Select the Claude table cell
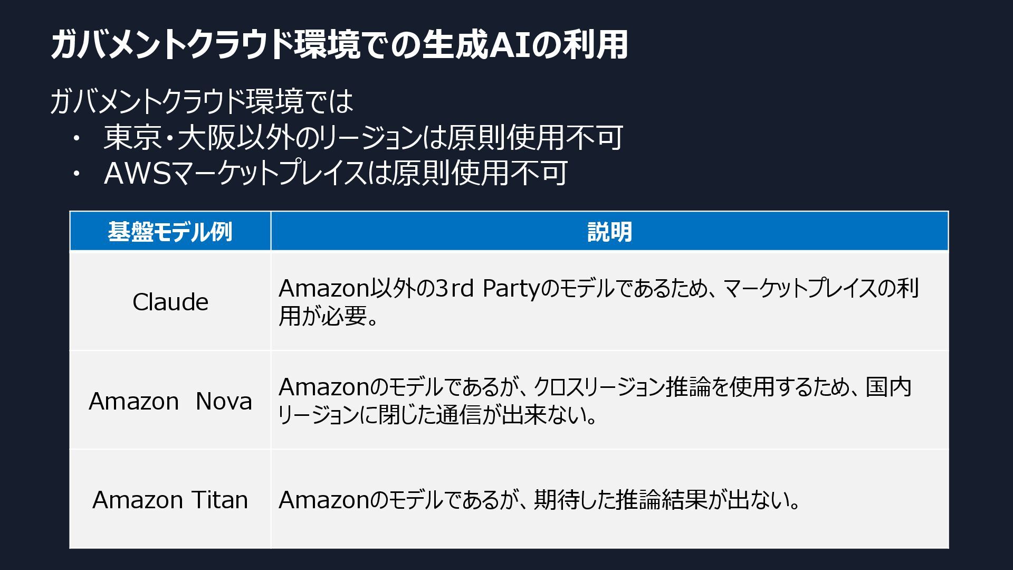Screen dimensions: 1013x570 coord(170,302)
